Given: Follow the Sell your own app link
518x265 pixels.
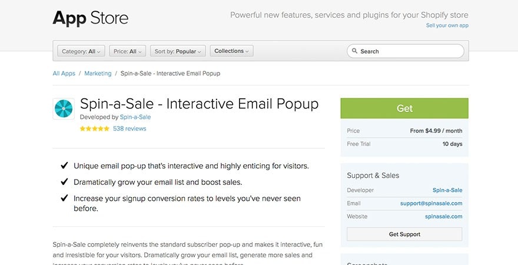Looking at the screenshot, I should (447, 25).
